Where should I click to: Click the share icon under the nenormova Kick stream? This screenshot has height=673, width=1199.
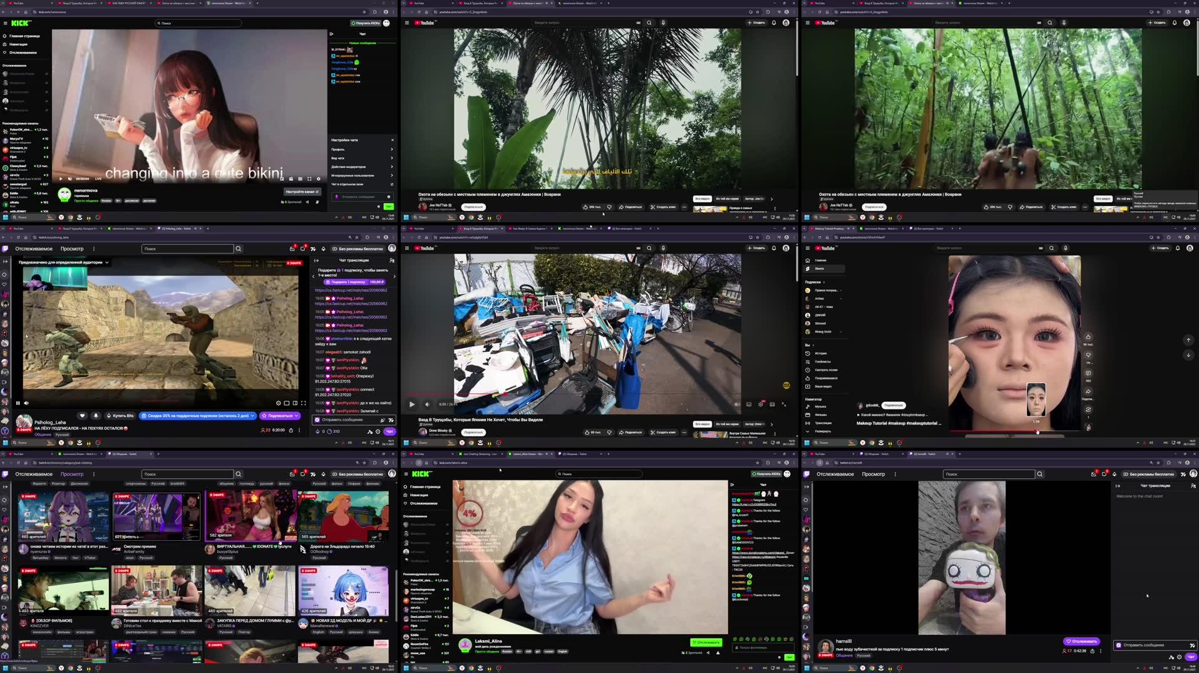point(307,202)
